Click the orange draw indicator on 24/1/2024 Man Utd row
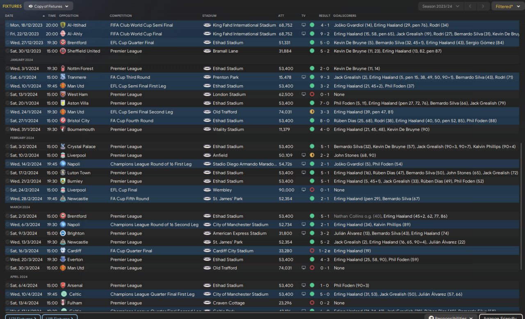This screenshot has width=525, height=319. point(312,112)
